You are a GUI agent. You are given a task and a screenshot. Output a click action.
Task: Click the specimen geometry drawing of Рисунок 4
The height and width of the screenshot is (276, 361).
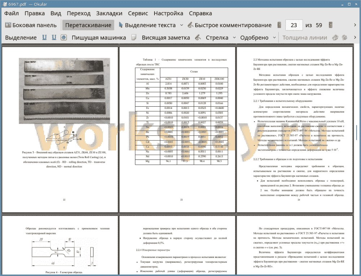62,252
